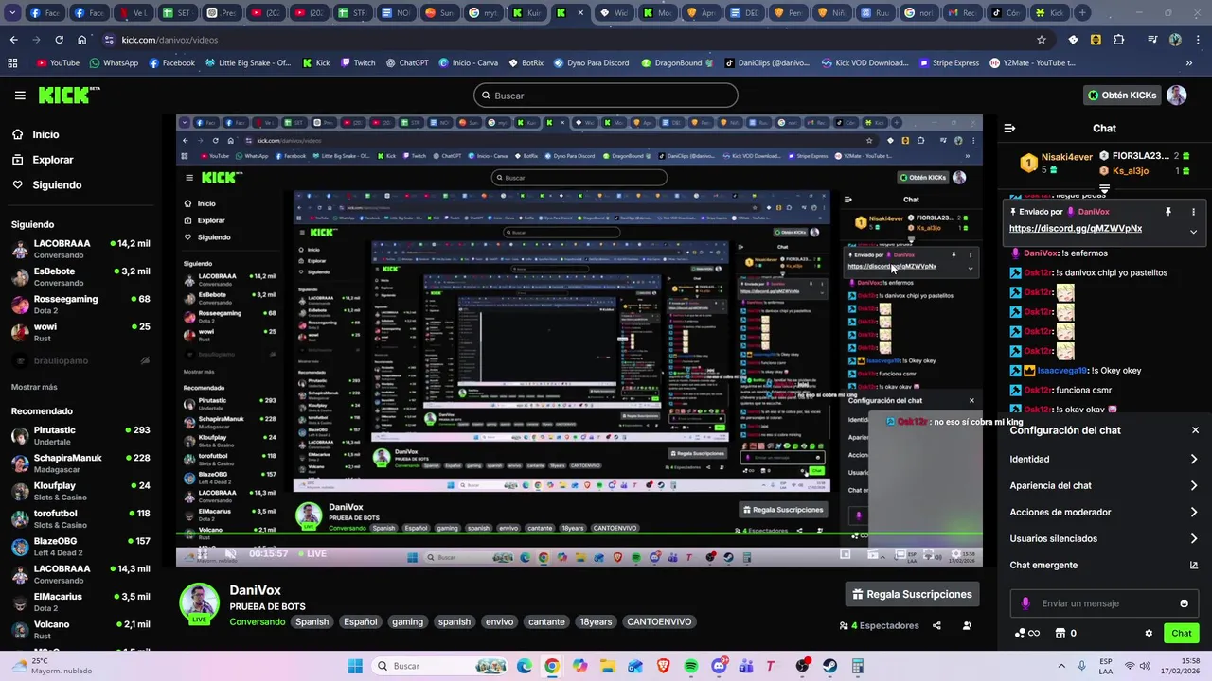Image resolution: width=1212 pixels, height=681 pixels.
Task: Open the pinned message three-dot options
Action: click(1193, 212)
